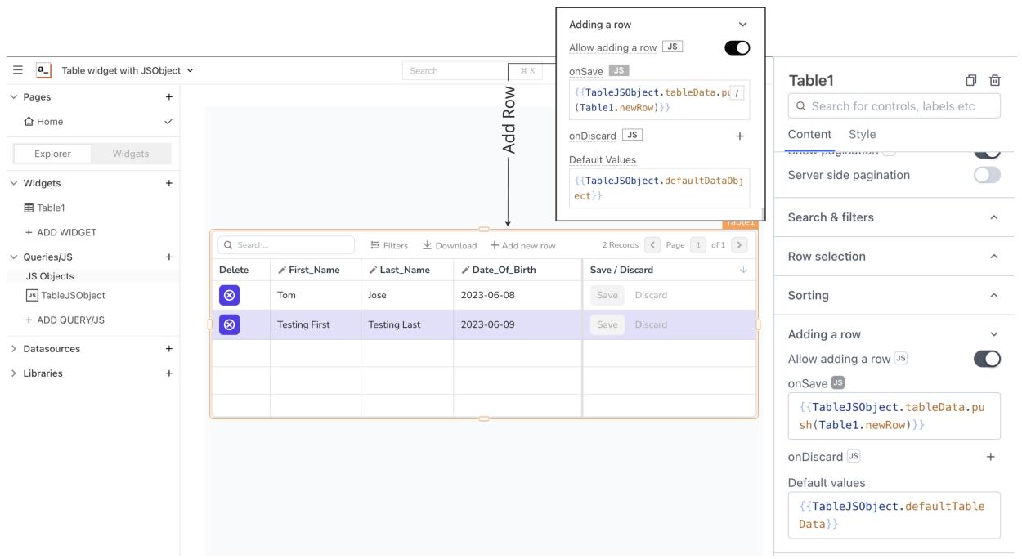Focus Search for controls, labels field

(x=894, y=106)
